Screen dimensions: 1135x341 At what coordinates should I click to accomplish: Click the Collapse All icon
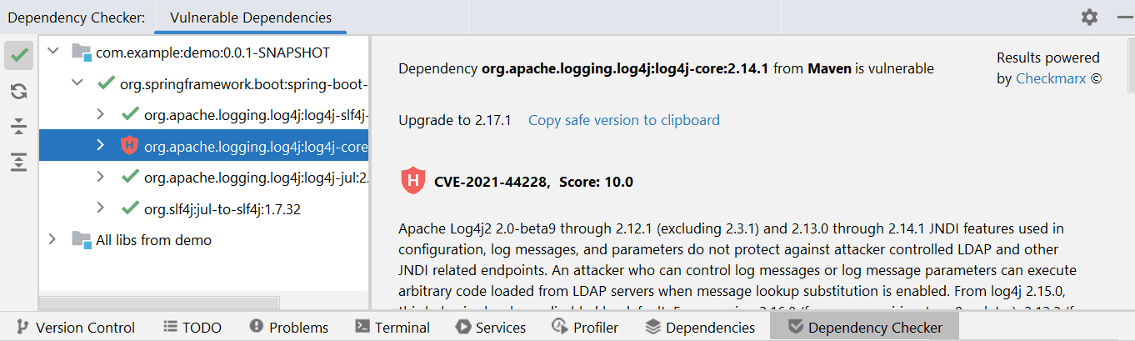(x=19, y=126)
